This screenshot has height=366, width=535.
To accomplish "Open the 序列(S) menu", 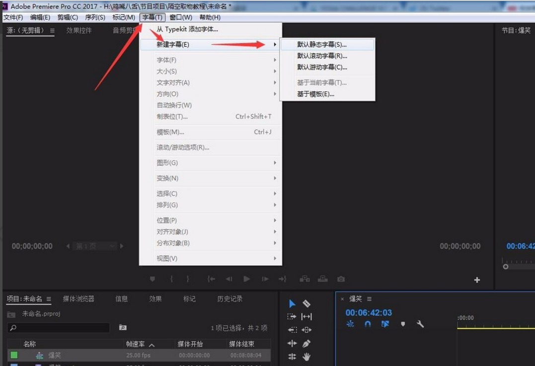I will click(x=95, y=17).
